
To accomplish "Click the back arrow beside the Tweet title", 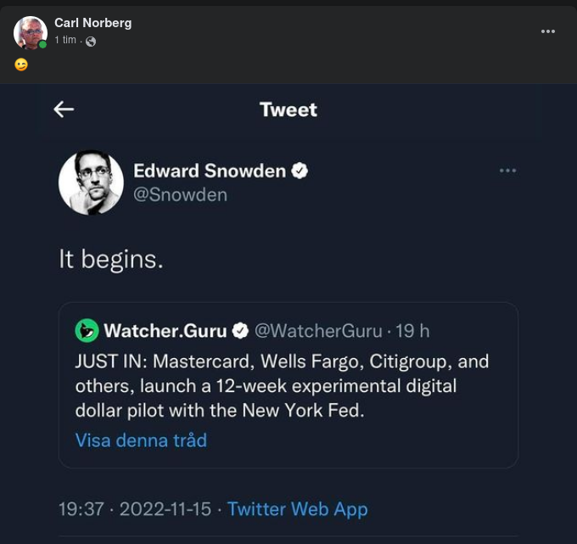I will pyautogui.click(x=64, y=109).
